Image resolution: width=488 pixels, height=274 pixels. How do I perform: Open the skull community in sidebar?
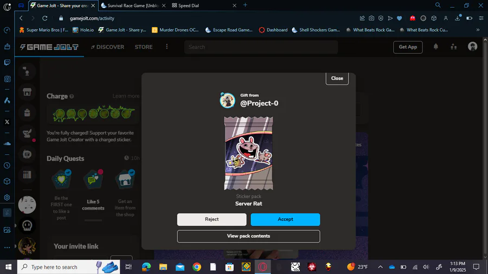pos(27,226)
